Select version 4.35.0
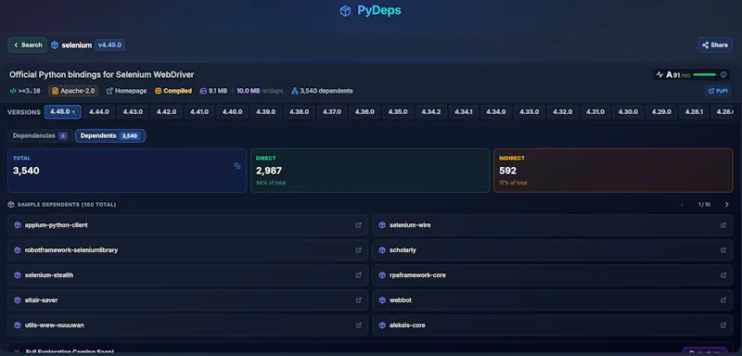Screen dimensions: 742x356 pyautogui.click(x=398, y=112)
